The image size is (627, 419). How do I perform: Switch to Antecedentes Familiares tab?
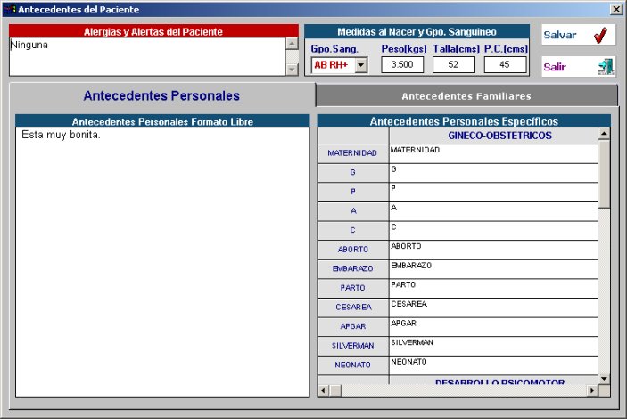coord(466,96)
